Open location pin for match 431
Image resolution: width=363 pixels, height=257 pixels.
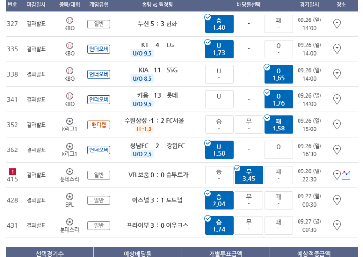pos(337,226)
